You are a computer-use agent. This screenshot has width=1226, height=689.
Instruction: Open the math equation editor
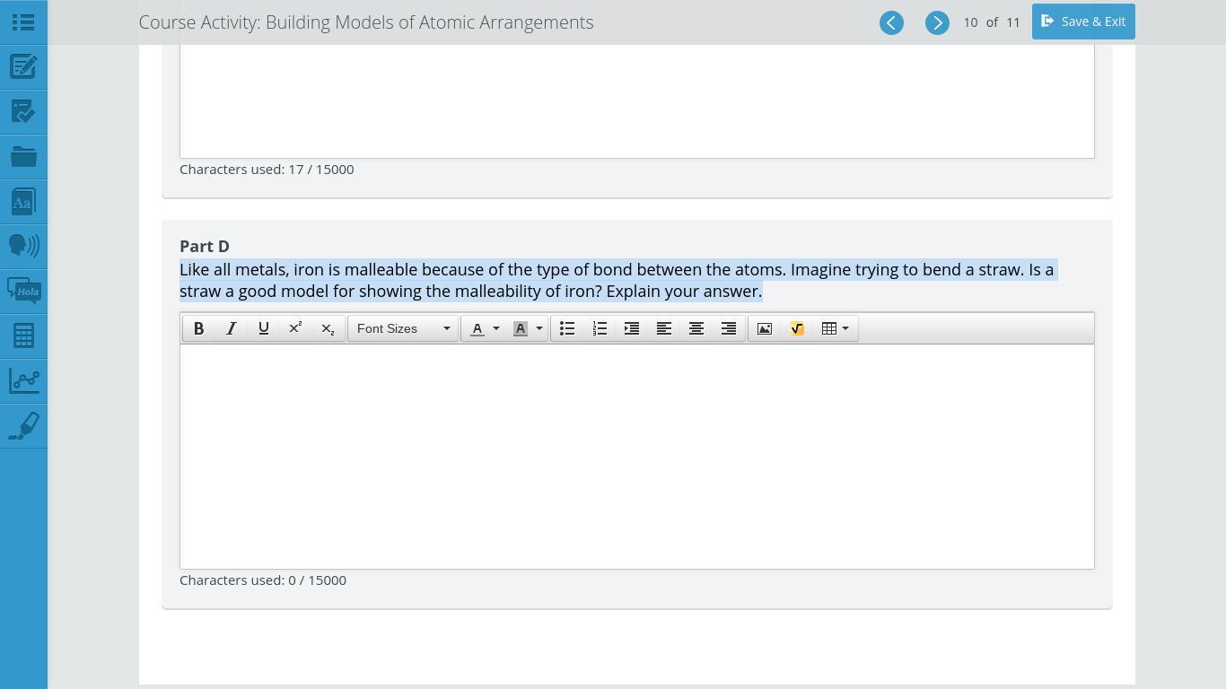pyautogui.click(x=797, y=328)
